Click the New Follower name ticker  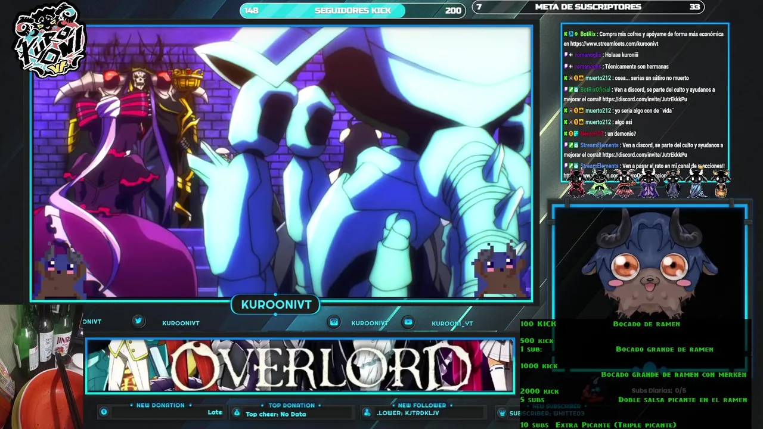[408, 413]
